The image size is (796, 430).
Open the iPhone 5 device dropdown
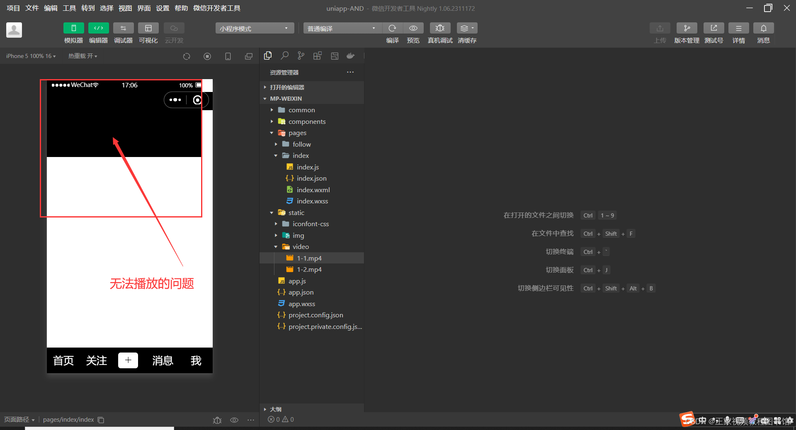click(30, 56)
